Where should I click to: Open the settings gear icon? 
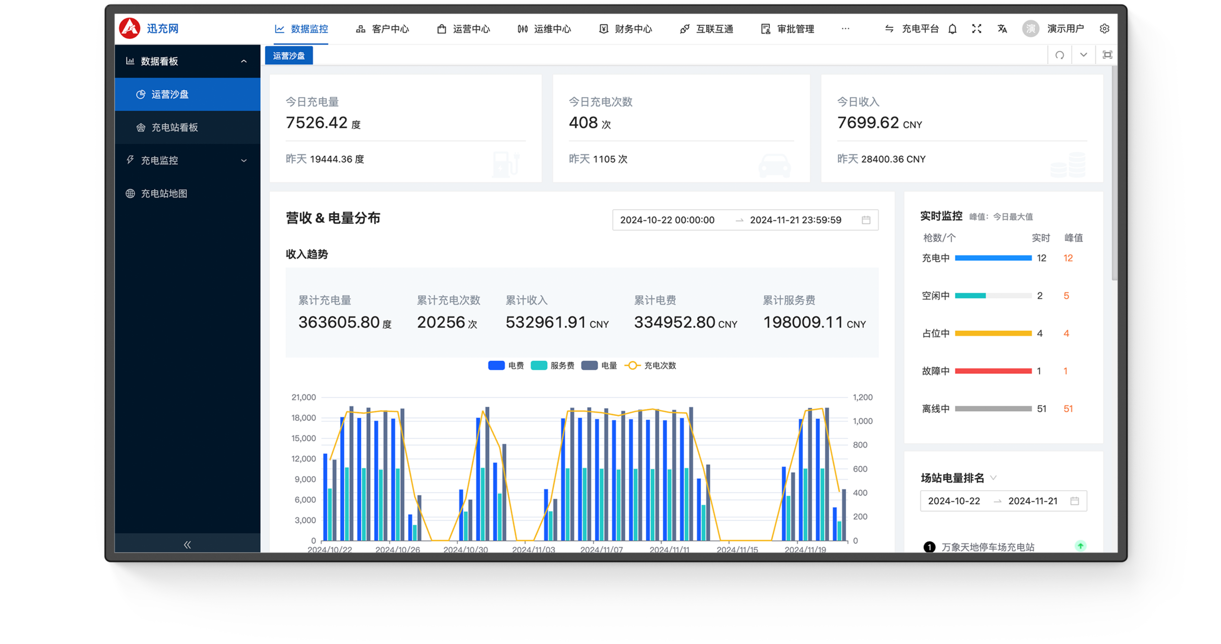(1104, 29)
